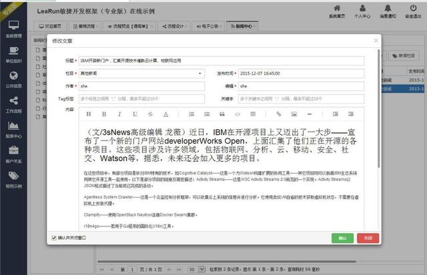Toggle bold formatting in editor toolbar
427x275 pixels.
pos(104,114)
